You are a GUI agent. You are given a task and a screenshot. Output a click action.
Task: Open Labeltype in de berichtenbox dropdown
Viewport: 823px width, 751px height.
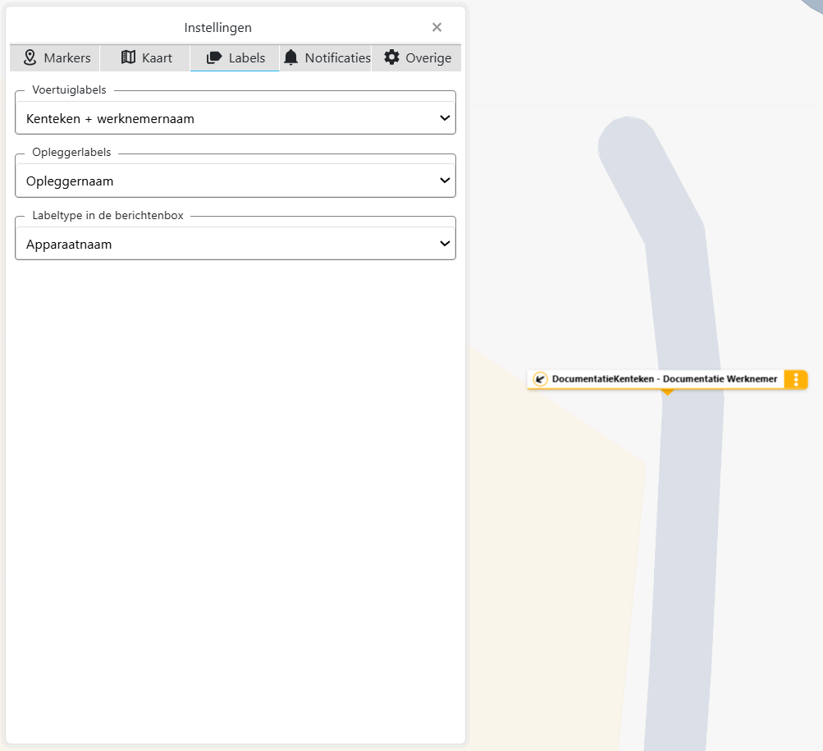[235, 244]
